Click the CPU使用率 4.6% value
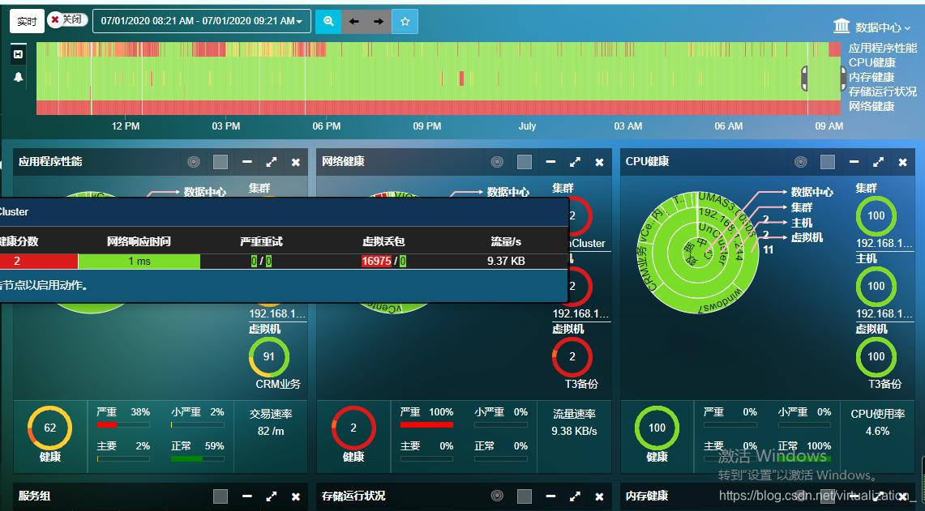Image resolution: width=925 pixels, height=511 pixels. pyautogui.click(x=877, y=431)
